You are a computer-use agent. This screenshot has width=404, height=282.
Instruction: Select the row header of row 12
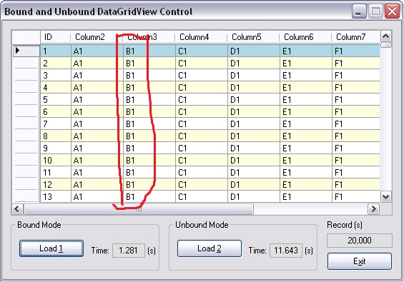click(26, 184)
